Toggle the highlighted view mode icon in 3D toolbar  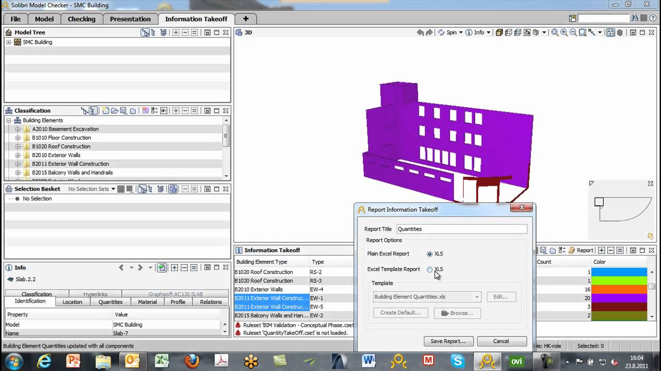[610, 32]
